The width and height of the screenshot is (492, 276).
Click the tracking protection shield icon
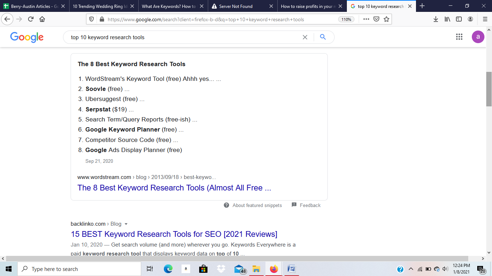click(x=92, y=19)
